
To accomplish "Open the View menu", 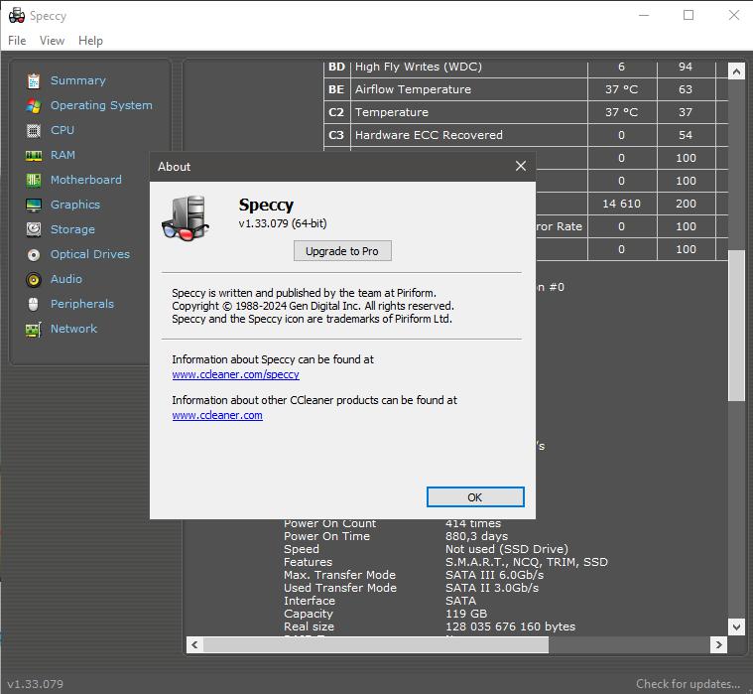I will 52,41.
